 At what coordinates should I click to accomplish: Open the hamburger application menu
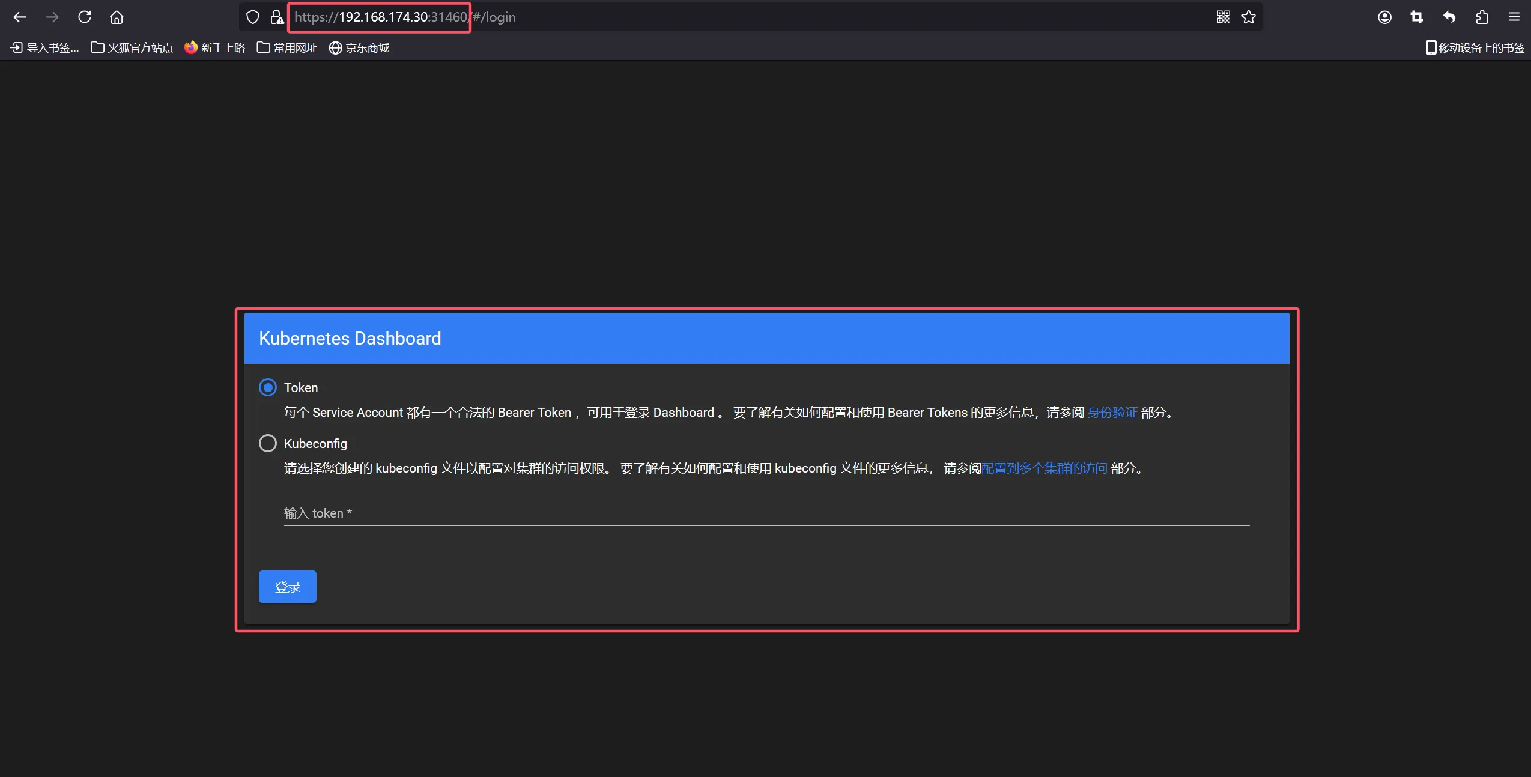click(x=1514, y=17)
